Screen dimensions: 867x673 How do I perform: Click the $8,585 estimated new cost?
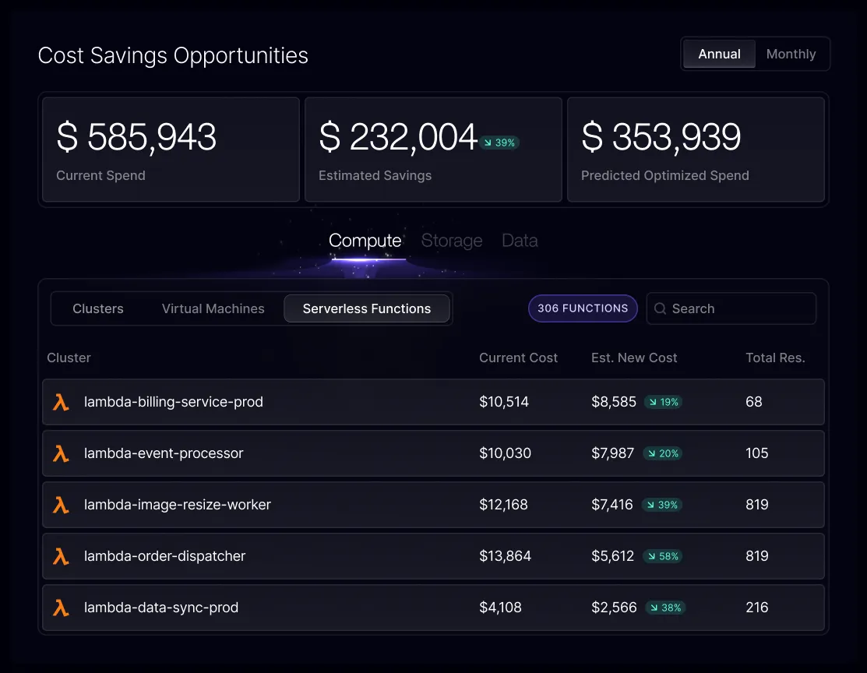coord(614,402)
